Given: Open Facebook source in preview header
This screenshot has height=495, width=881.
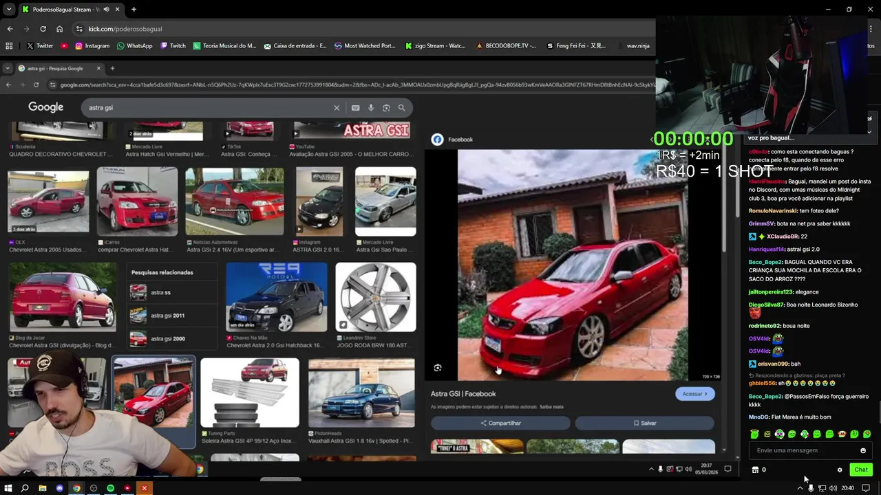Looking at the screenshot, I should click(452, 140).
